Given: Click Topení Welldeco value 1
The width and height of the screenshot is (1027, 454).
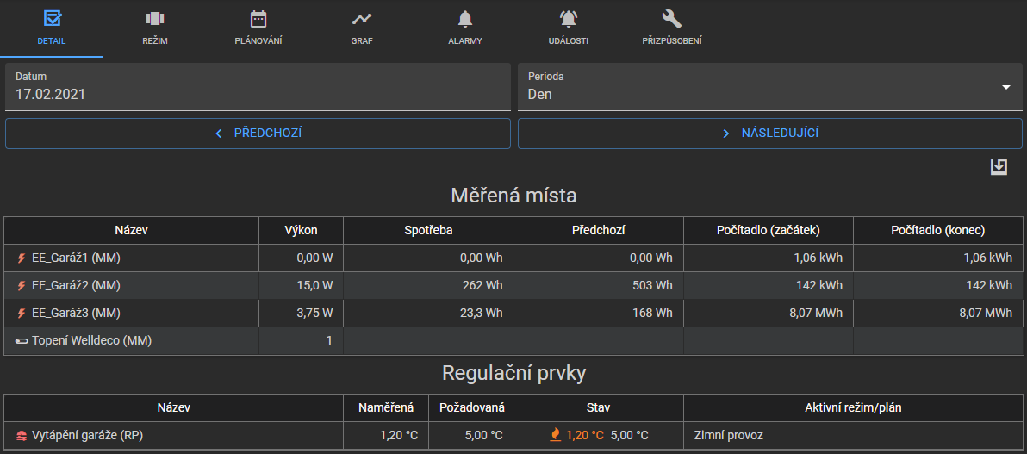Looking at the screenshot, I should 329,340.
